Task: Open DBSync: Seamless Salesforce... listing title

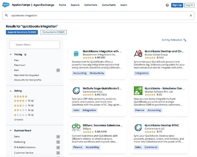Action: 102,125
